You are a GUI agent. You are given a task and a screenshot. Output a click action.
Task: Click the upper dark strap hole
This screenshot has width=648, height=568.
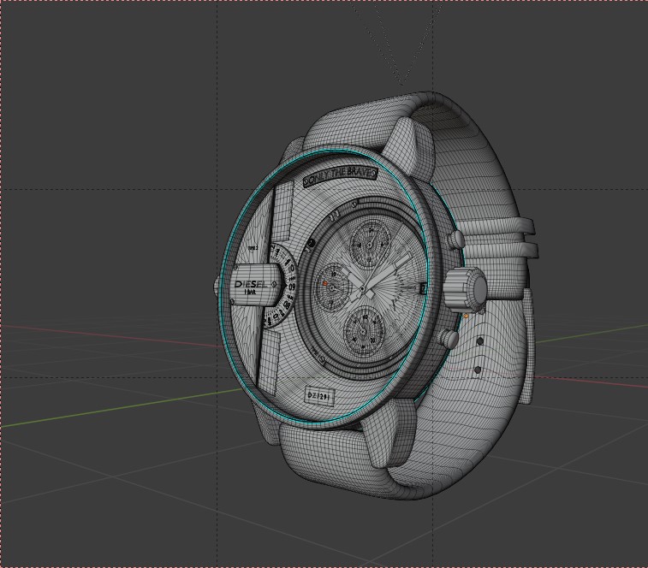pos(479,341)
